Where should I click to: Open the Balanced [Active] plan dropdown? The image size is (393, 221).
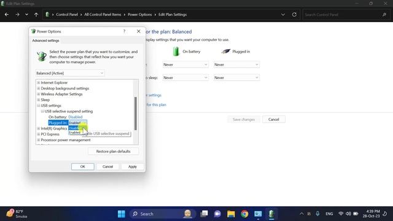click(x=69, y=73)
